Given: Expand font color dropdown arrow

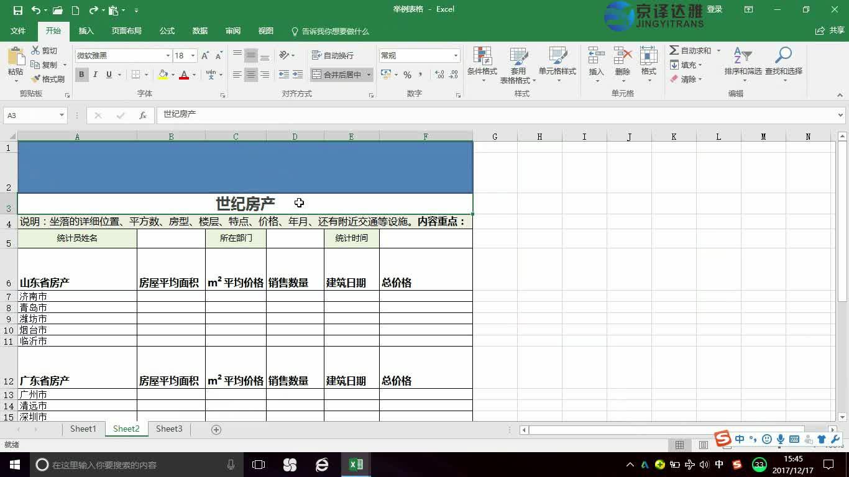Looking at the screenshot, I should pos(194,75).
